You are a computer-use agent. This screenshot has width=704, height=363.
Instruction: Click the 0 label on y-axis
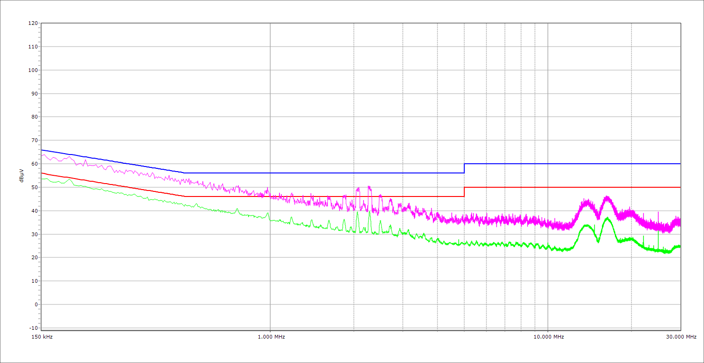point(36,304)
